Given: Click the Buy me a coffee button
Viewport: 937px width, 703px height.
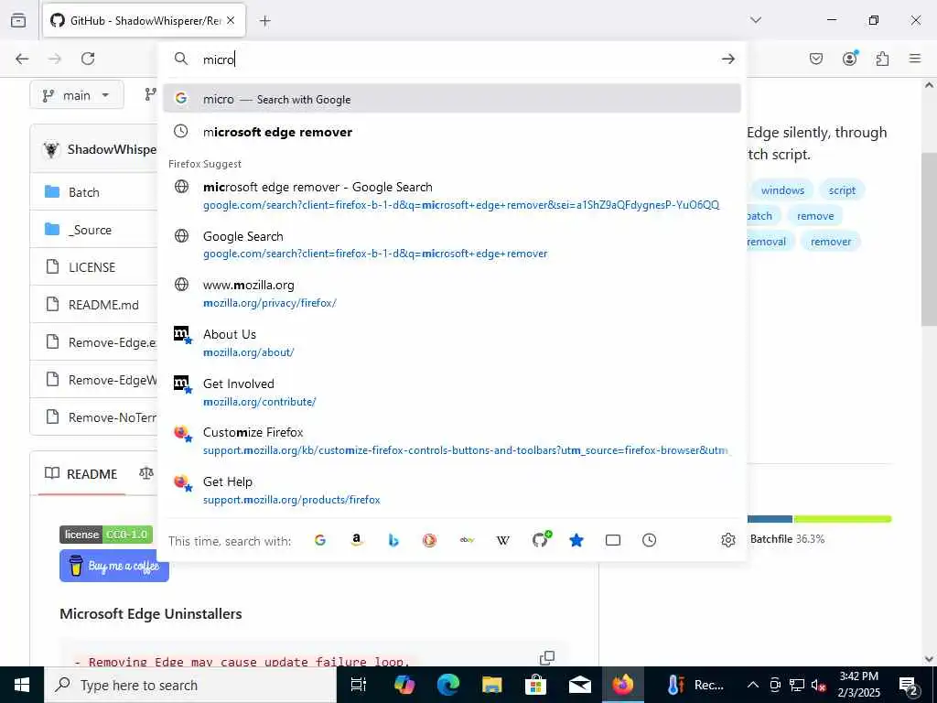Looking at the screenshot, I should [114, 566].
